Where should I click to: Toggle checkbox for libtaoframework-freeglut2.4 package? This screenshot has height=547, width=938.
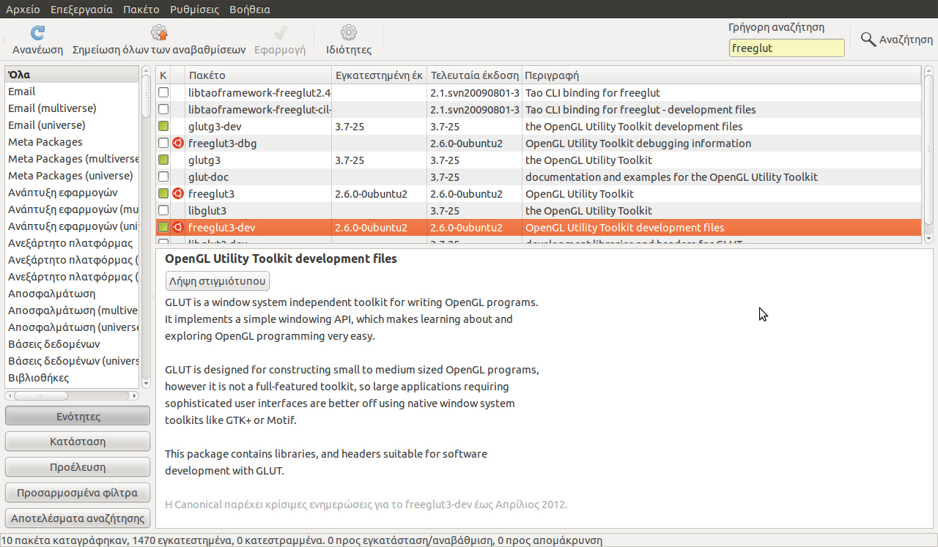point(163,93)
